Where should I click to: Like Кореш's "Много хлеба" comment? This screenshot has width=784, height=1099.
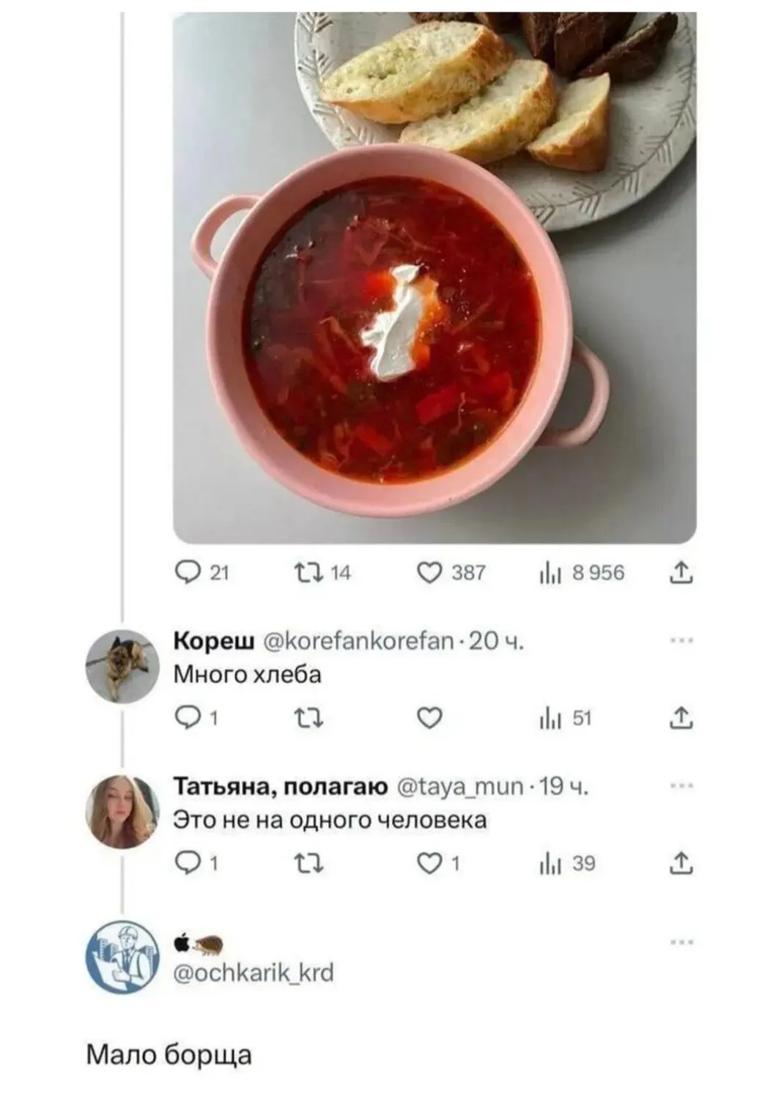coord(430,718)
